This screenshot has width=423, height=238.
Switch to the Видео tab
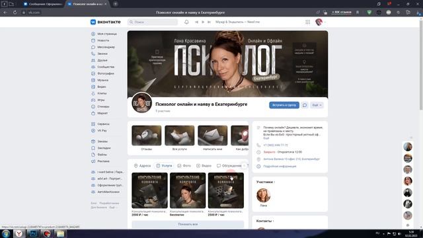pos(204,166)
